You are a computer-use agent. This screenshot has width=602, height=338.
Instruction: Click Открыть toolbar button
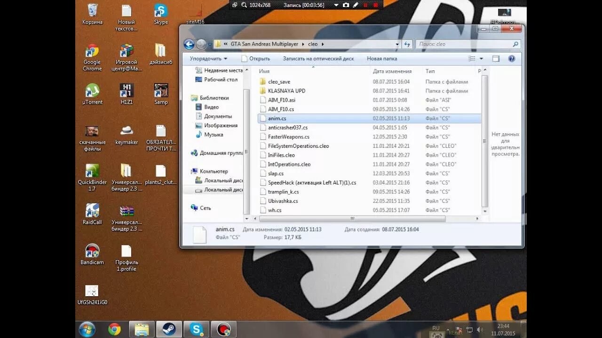click(x=256, y=59)
